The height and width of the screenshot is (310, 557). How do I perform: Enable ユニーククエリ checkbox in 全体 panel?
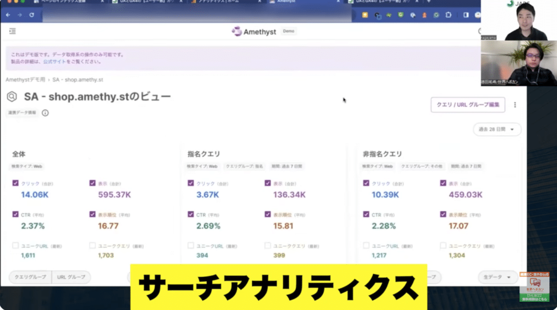click(92, 246)
